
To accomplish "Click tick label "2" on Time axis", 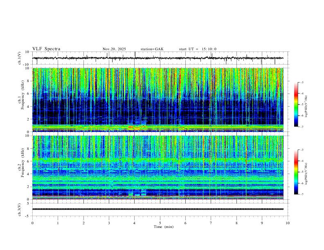I will [83, 223].
